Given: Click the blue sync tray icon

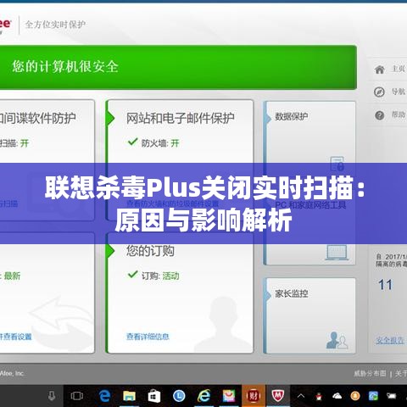Looking at the screenshot, I should [373, 396].
